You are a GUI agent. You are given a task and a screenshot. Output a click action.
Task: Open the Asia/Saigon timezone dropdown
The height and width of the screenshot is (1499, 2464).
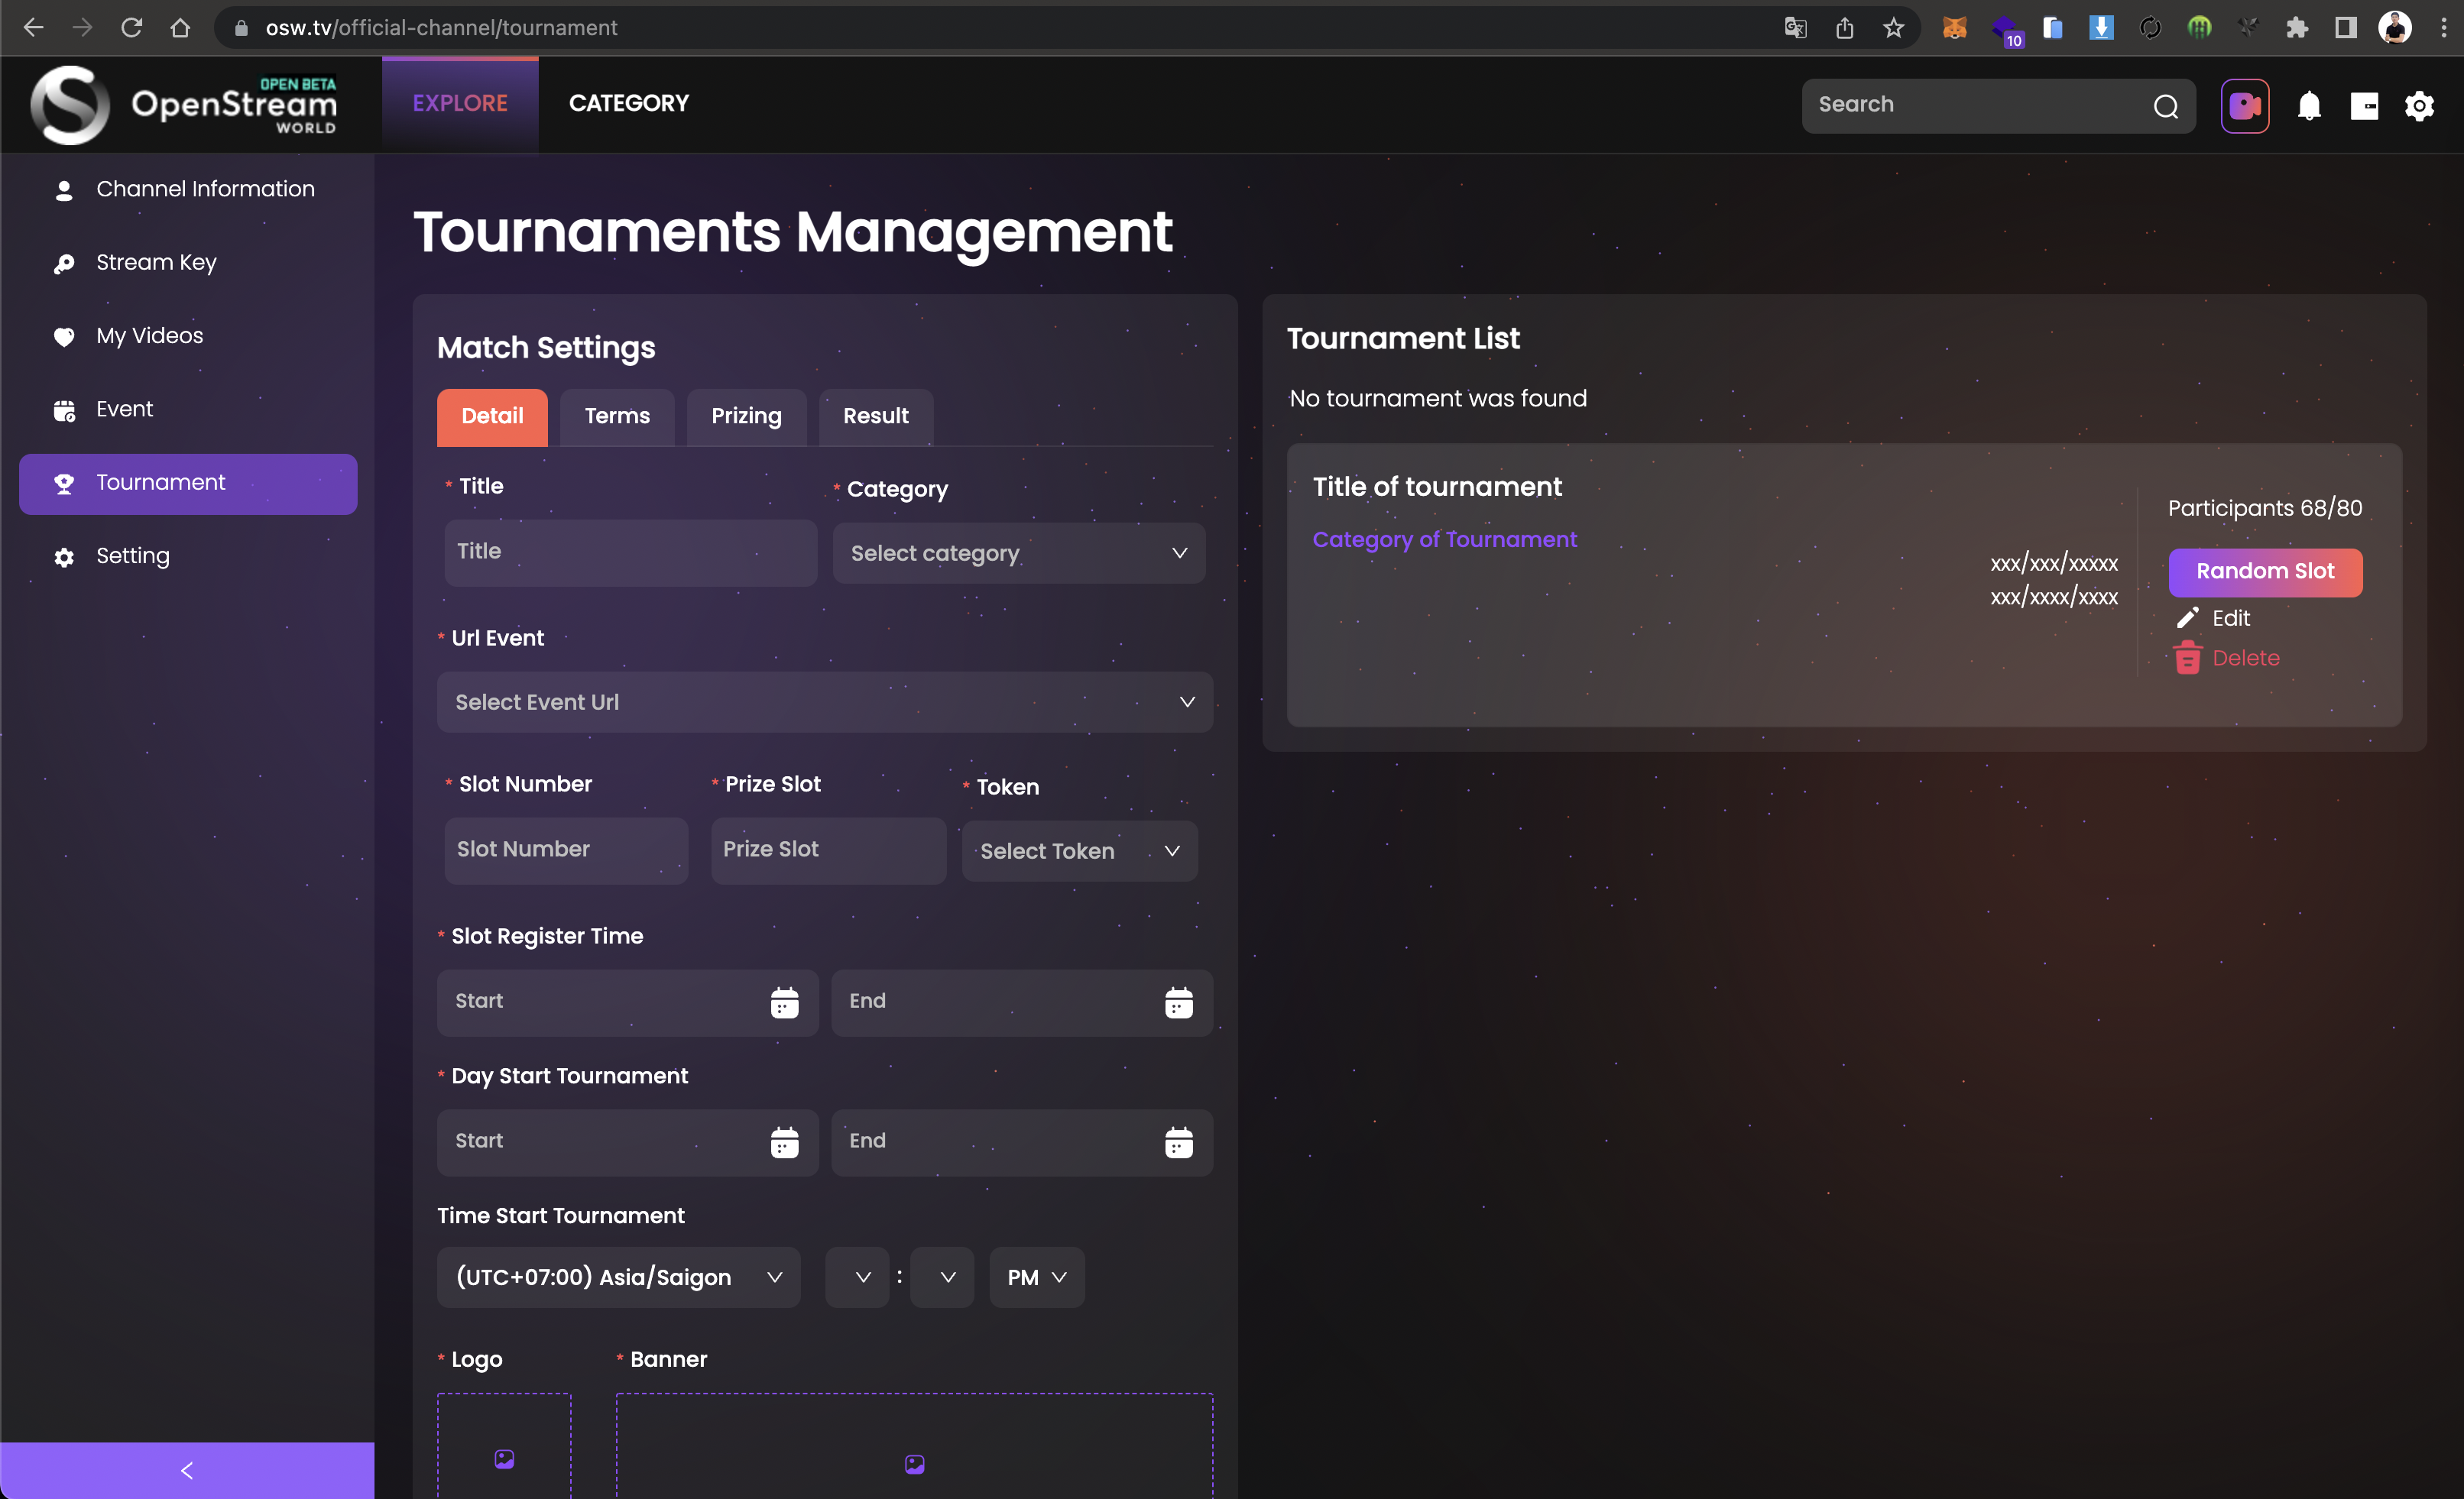(x=618, y=1277)
